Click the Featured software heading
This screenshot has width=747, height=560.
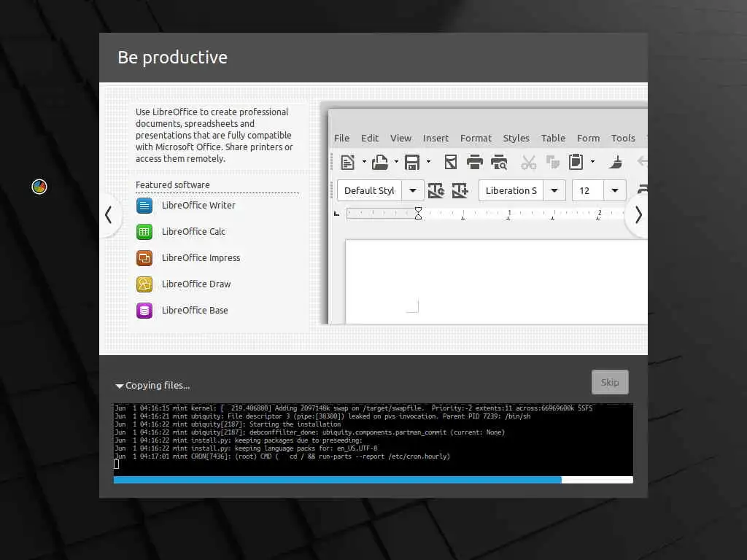[x=172, y=184]
